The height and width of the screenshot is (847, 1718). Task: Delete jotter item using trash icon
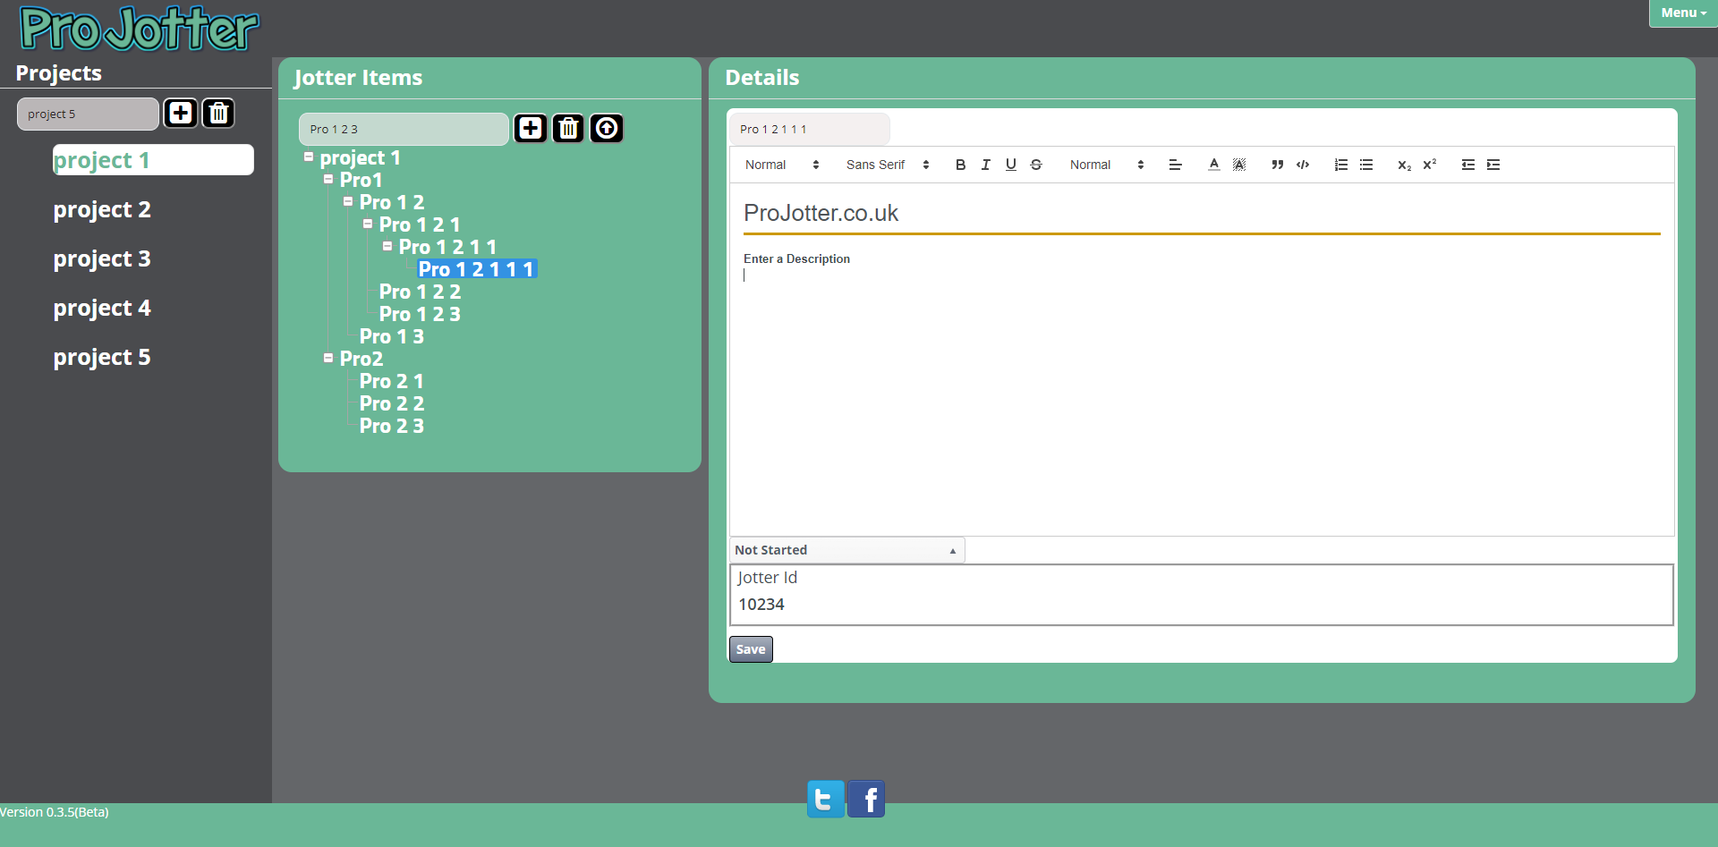point(568,128)
